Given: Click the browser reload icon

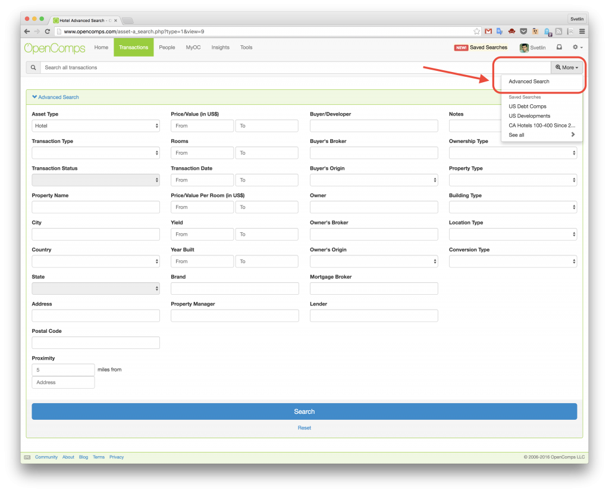Looking at the screenshot, I should 48,32.
